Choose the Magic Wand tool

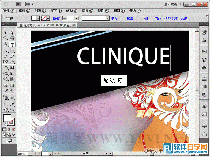[x=6, y=39]
